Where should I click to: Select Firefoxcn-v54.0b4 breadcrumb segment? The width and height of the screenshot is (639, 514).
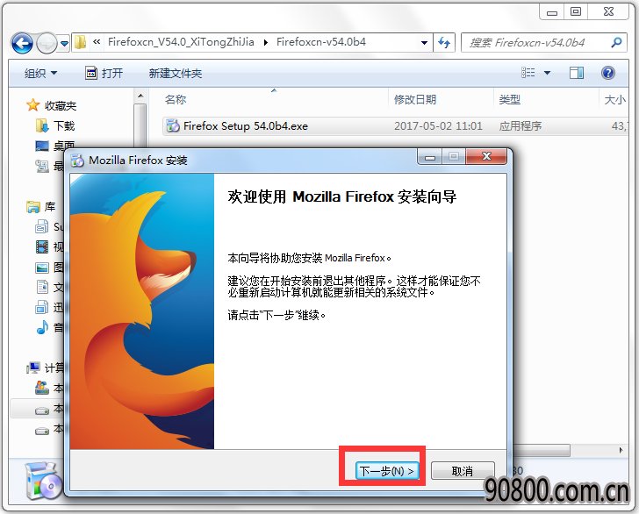click(321, 42)
